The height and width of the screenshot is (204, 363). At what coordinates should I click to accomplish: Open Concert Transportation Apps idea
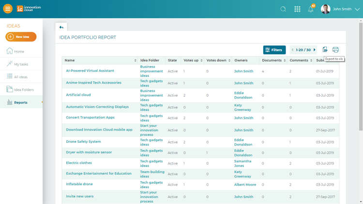click(90, 117)
